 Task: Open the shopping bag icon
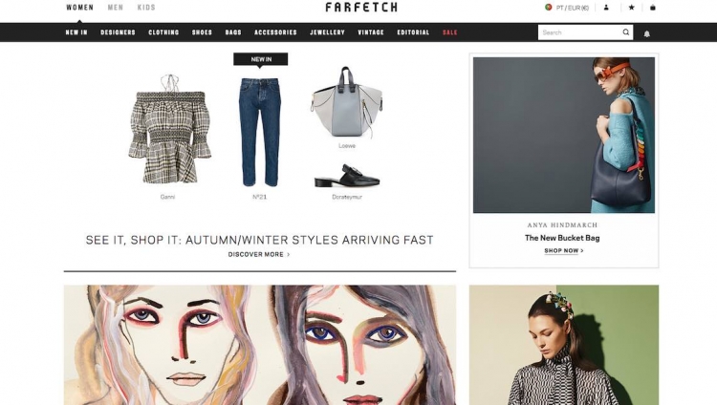pos(653,8)
